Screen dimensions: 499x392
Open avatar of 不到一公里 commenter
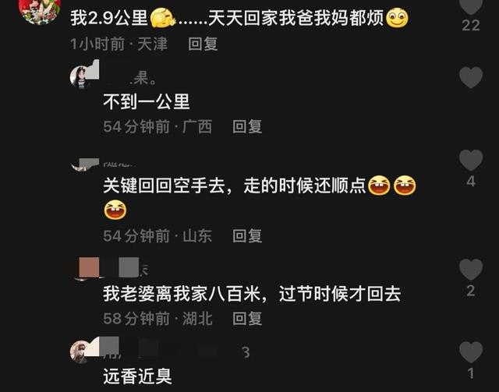[x=81, y=76]
